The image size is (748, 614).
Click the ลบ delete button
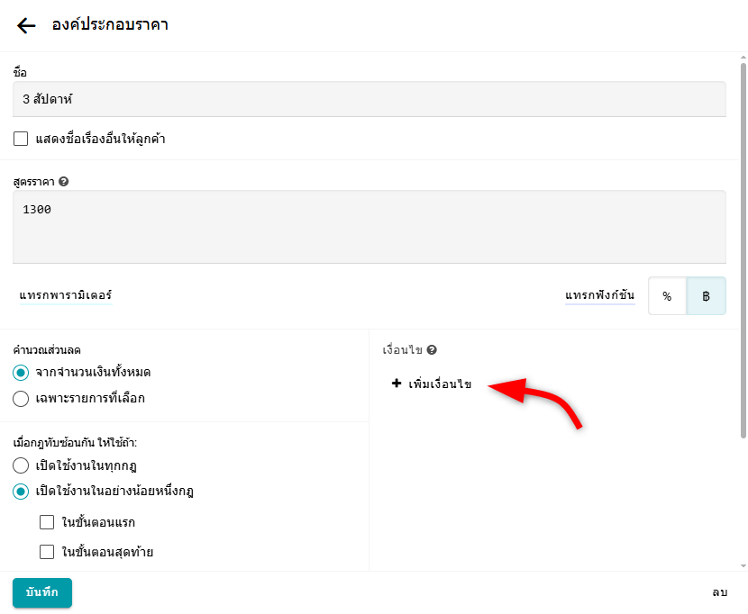pos(719,592)
